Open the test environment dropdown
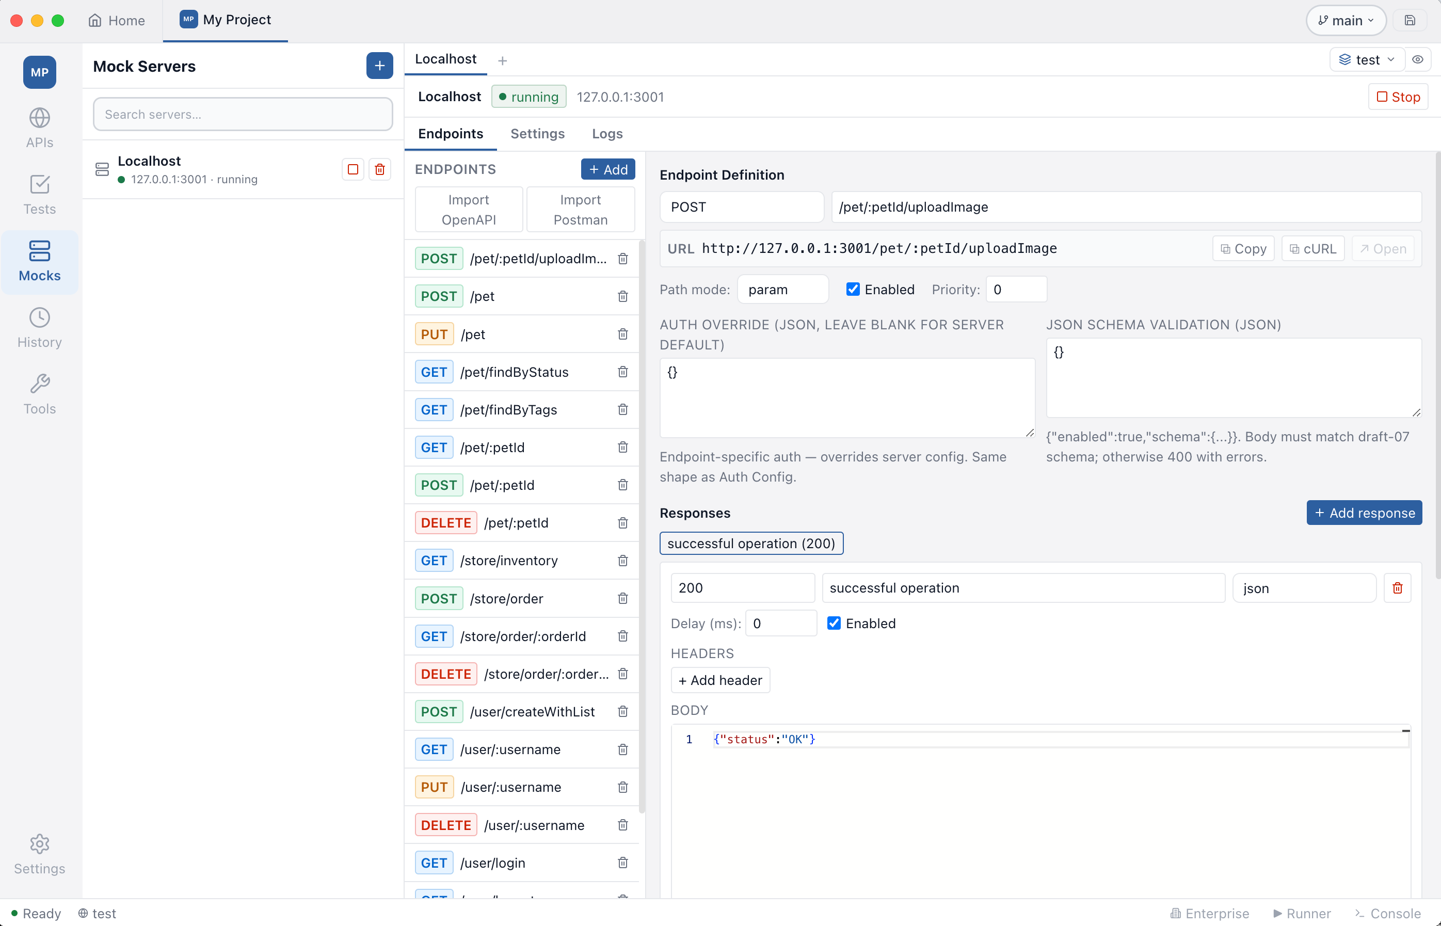Viewport: 1441px width, 926px height. [1367, 59]
